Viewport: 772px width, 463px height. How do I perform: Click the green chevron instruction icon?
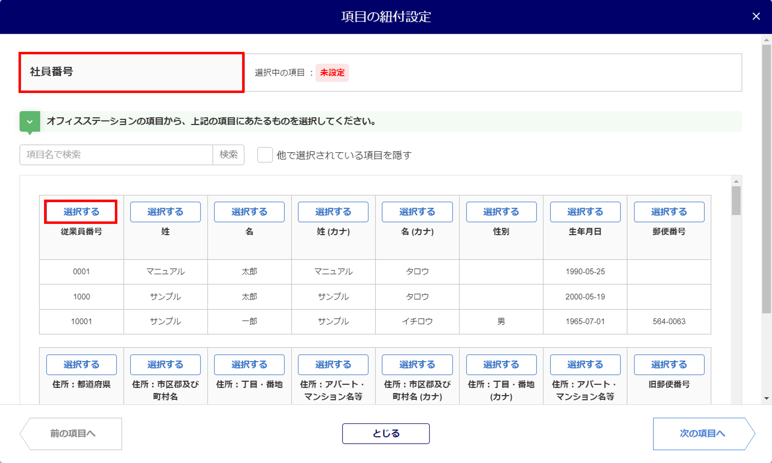(x=30, y=122)
